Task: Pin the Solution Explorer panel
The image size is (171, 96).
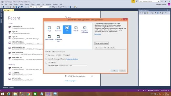Action: [x=167, y=10]
